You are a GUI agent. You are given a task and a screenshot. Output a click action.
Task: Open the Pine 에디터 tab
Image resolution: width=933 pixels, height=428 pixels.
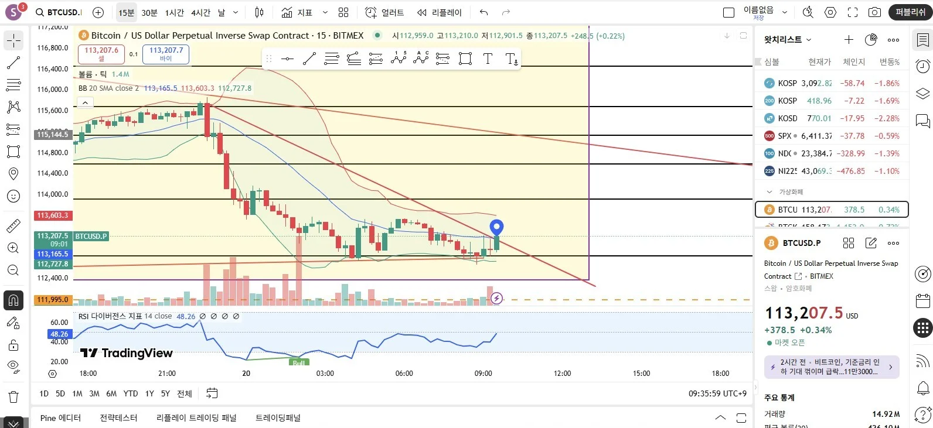[60, 418]
